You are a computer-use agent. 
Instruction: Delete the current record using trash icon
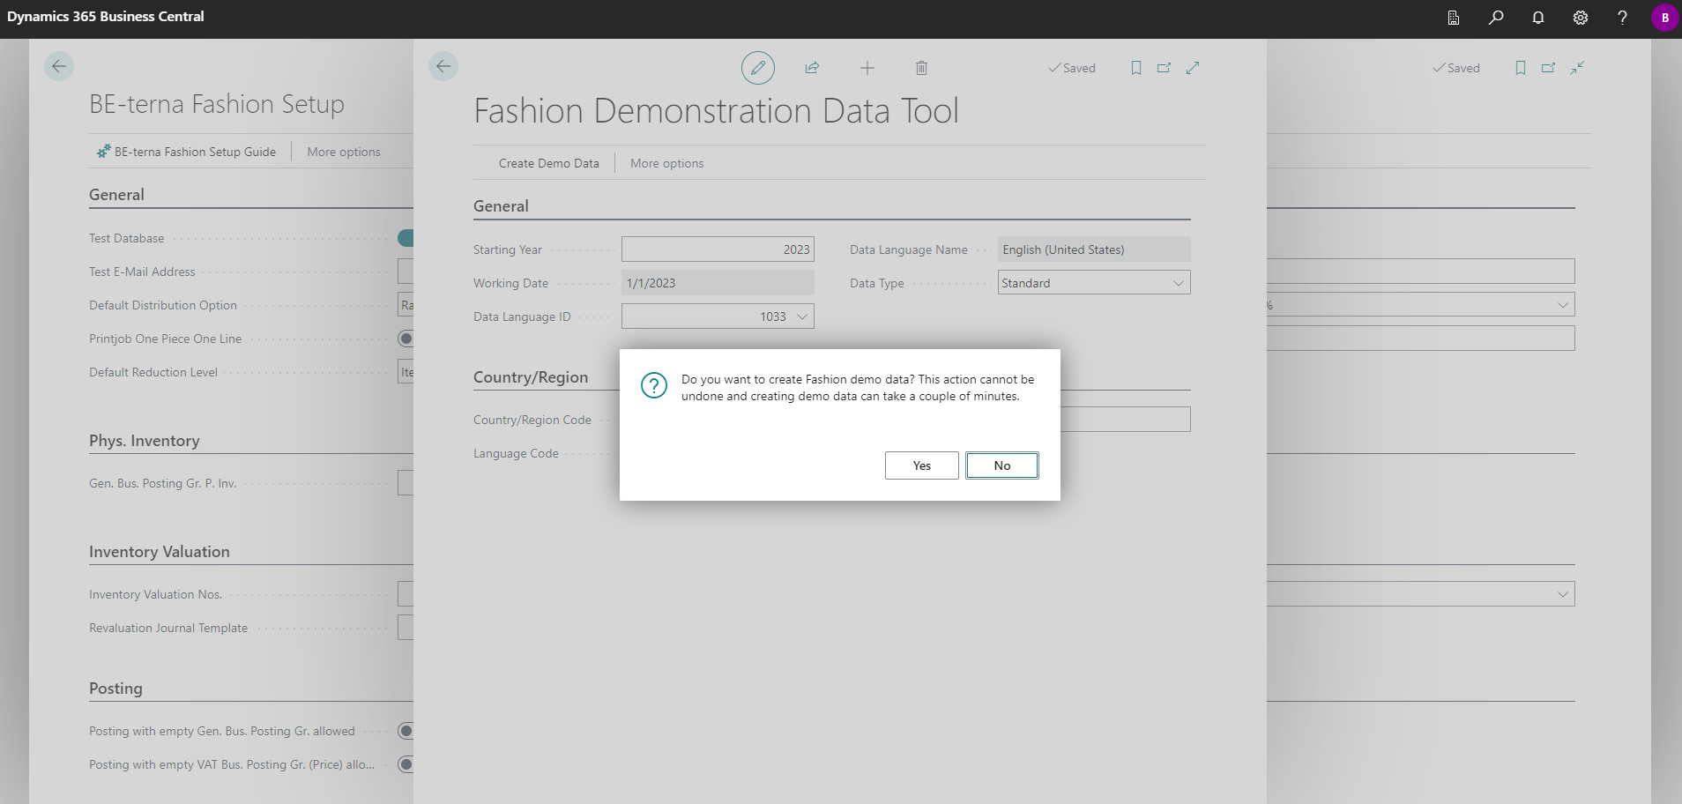[921, 68]
